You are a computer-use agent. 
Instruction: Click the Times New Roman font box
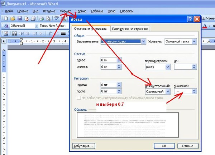(x=54, y=26)
